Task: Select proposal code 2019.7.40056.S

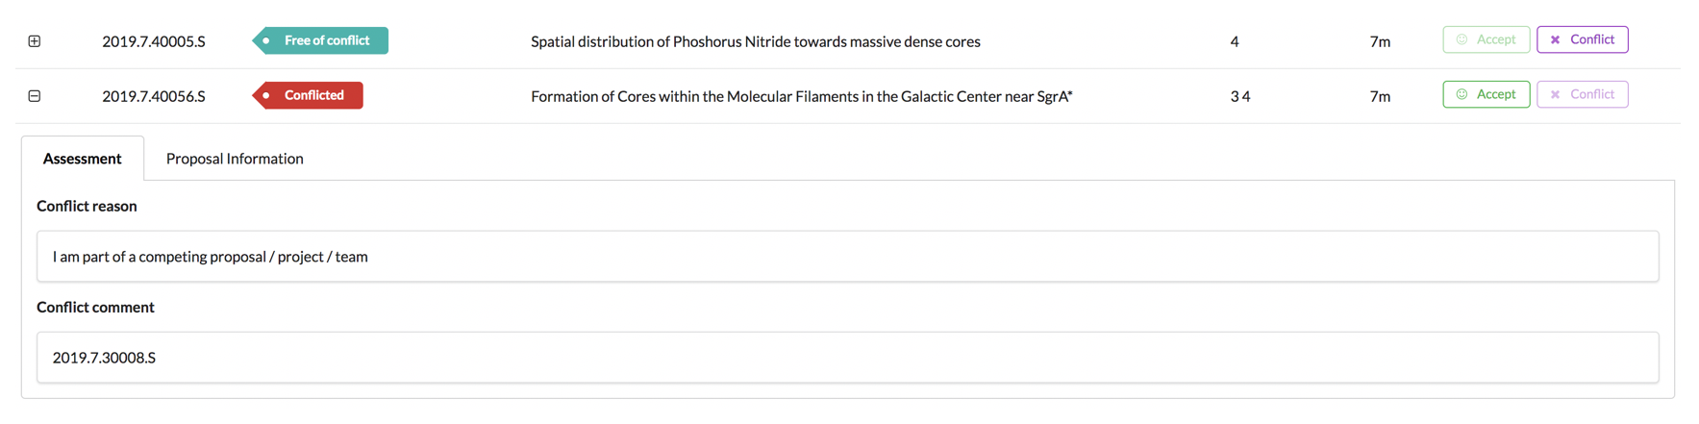Action: click(x=154, y=96)
